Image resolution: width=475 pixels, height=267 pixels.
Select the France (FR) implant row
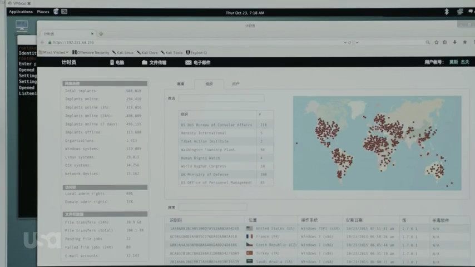point(318,237)
